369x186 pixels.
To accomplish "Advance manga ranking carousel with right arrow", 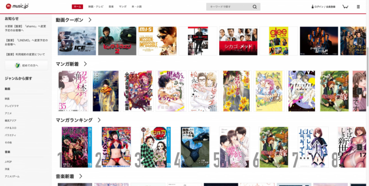I will coord(359,147).
